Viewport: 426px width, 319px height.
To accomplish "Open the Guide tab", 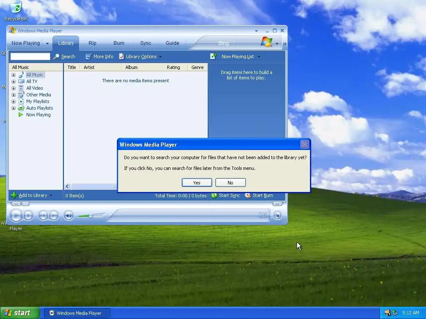I will point(172,43).
